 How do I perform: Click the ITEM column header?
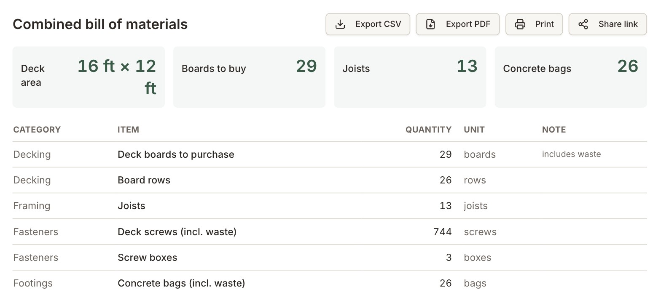[128, 130]
